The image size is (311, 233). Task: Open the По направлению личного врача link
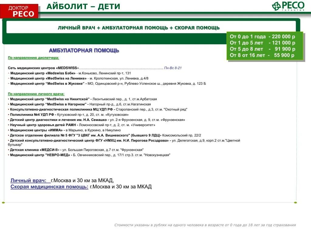point(36,94)
